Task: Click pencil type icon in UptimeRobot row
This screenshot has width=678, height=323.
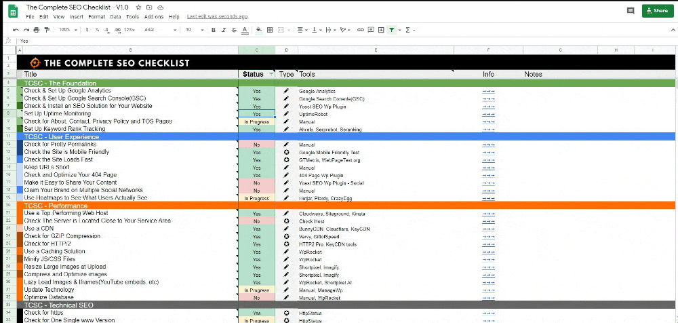Action: tap(286, 114)
